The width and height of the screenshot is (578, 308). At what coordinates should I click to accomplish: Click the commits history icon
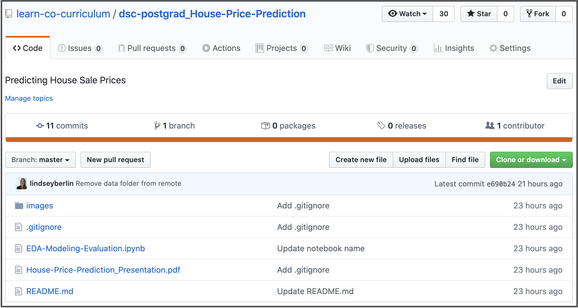pos(40,126)
